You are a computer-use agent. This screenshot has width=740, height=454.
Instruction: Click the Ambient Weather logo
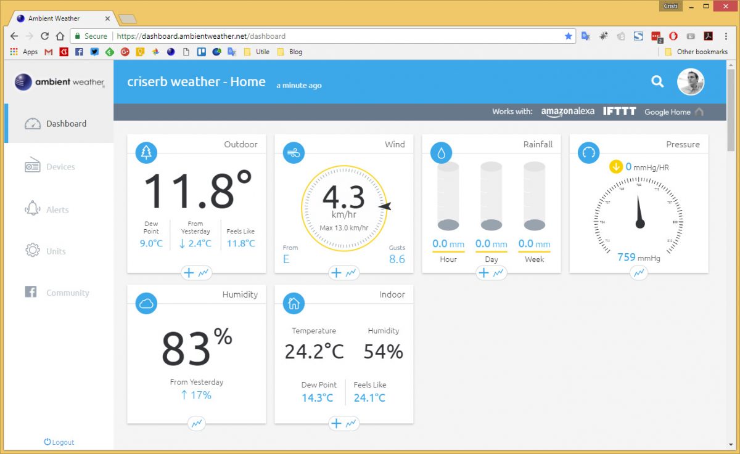(59, 82)
